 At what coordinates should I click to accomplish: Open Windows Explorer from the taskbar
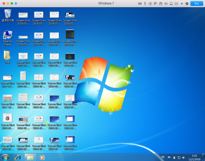coord(30,157)
